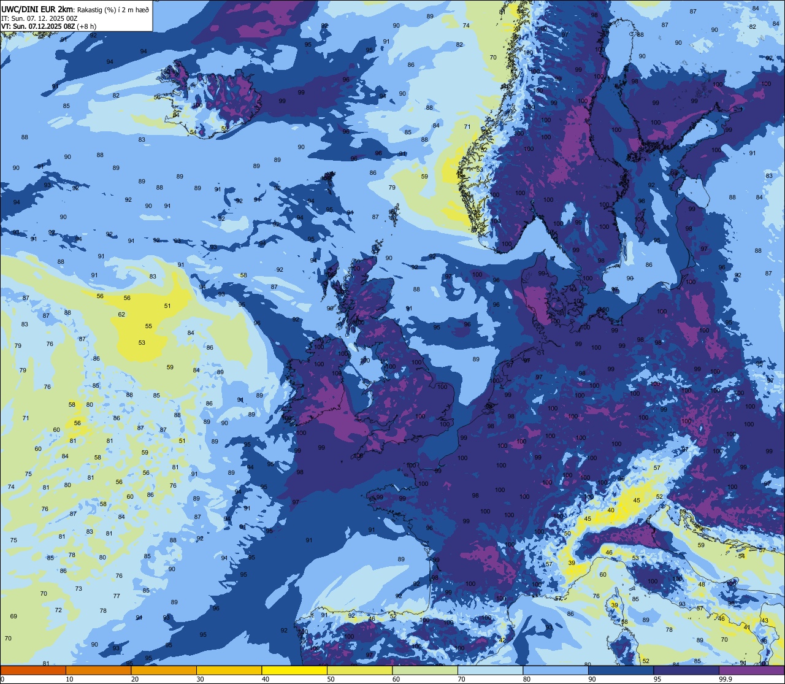Screen dimensions: 785x684
Task: Click the legend tick label '20'
Action: click(x=135, y=679)
